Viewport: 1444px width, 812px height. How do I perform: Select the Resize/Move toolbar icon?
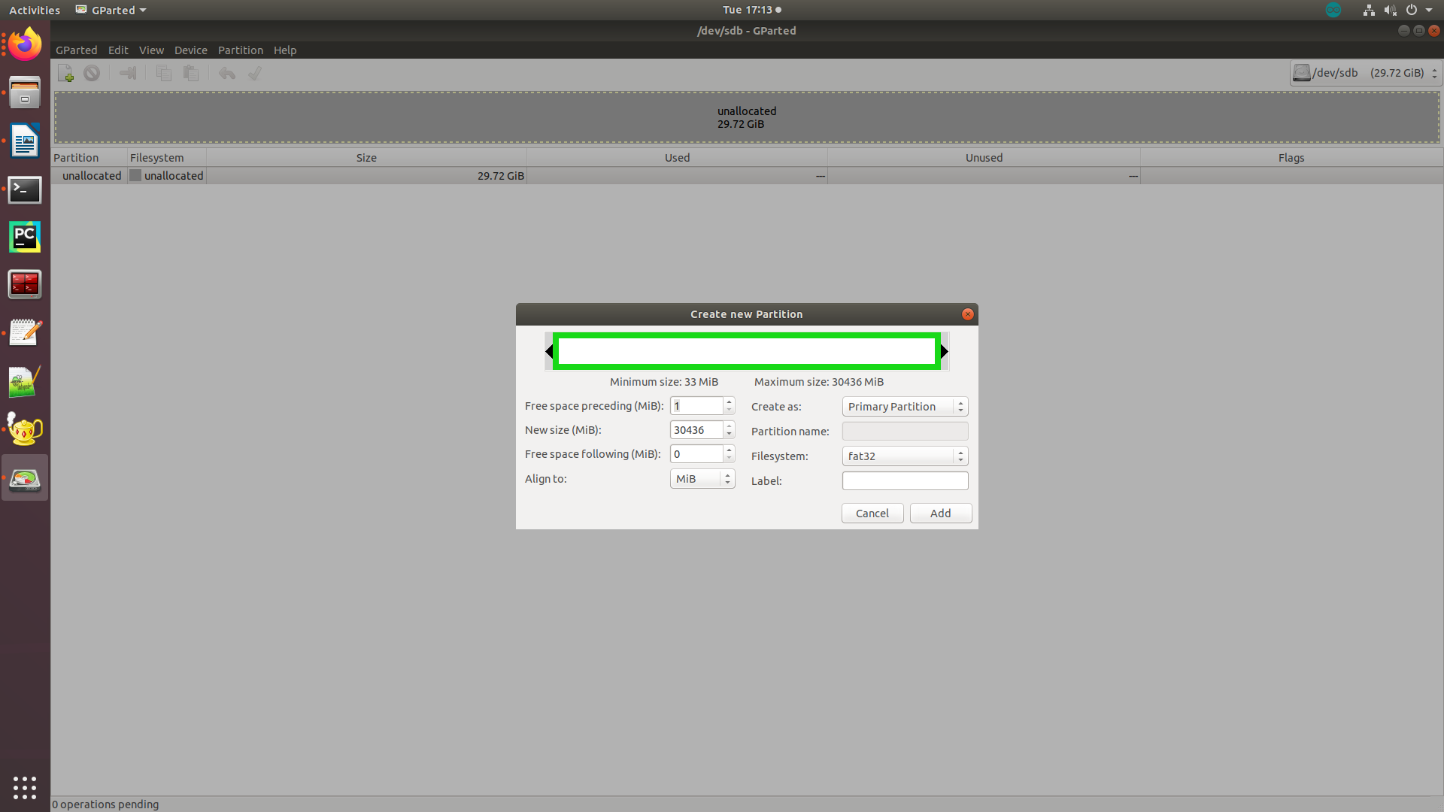pos(127,72)
